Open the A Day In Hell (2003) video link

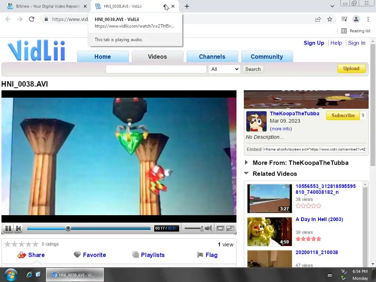pyautogui.click(x=319, y=219)
